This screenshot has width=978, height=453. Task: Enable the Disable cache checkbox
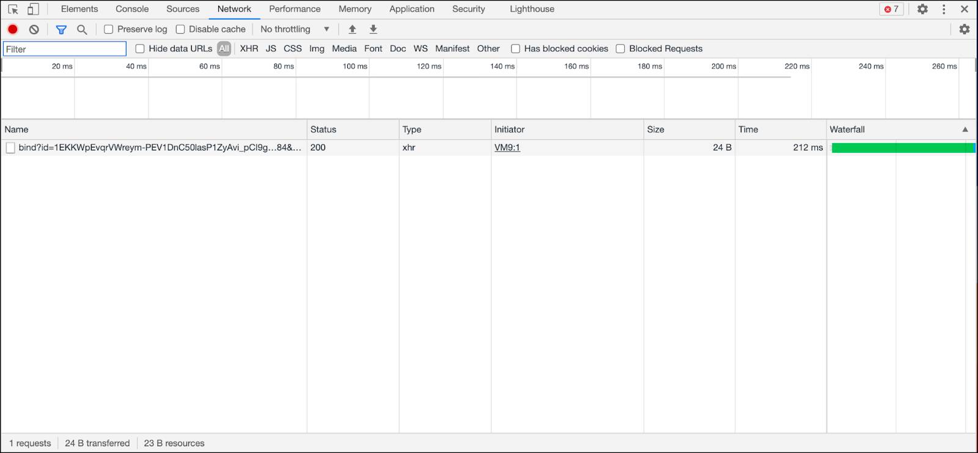[180, 29]
